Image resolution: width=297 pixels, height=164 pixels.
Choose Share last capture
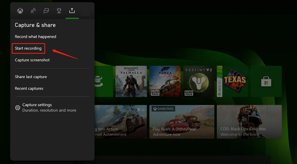click(31, 77)
